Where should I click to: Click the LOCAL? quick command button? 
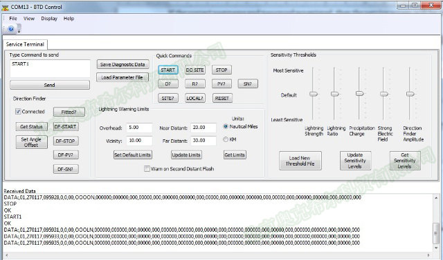[x=195, y=98]
